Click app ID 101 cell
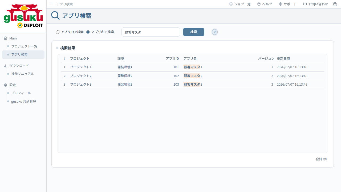 point(176,67)
